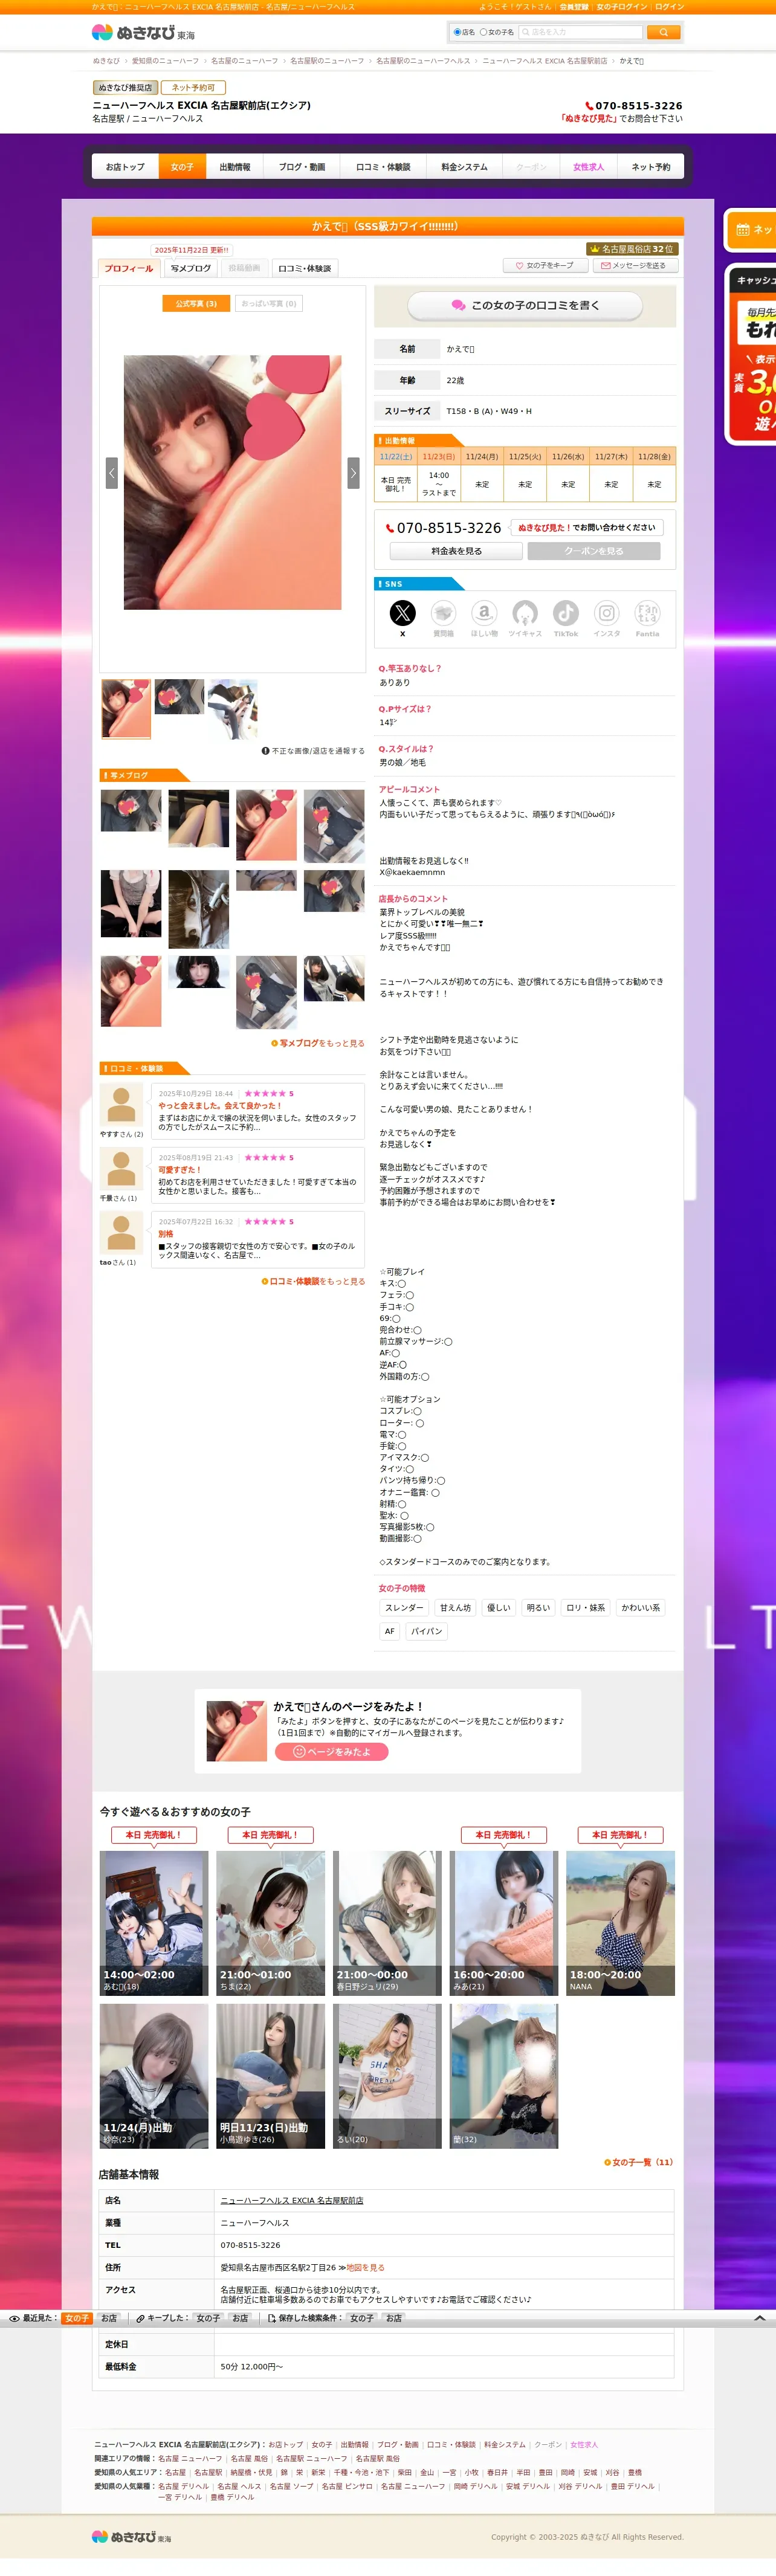Click the tao さん reviewer avatar icon

[121, 1232]
